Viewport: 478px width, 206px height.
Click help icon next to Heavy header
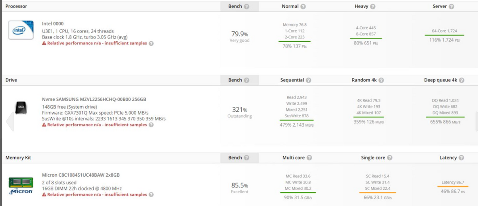[x=373, y=7]
